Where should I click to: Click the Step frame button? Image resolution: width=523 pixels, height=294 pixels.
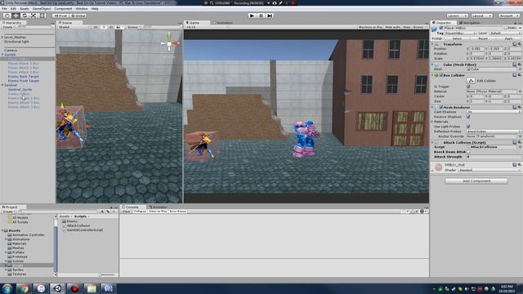coord(270,16)
